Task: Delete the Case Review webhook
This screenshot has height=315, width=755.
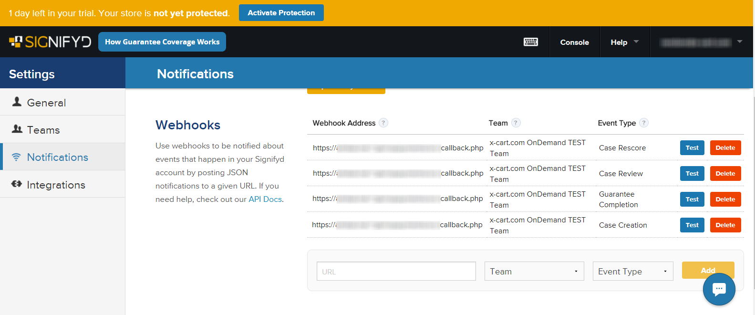Action: 725,174
